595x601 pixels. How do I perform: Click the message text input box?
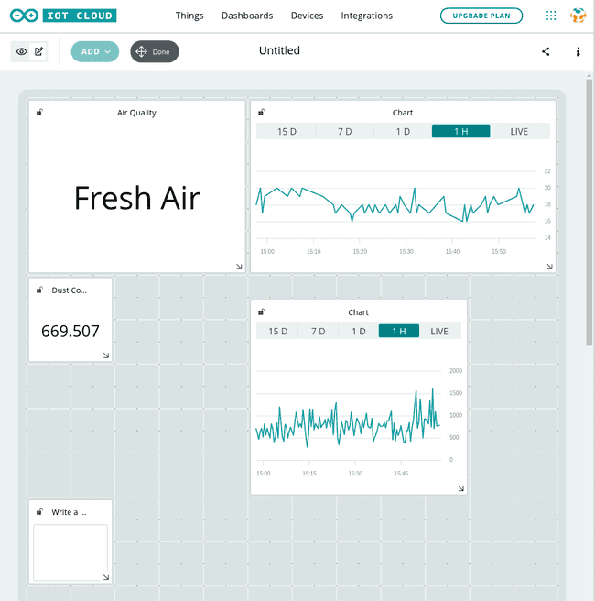click(70, 552)
